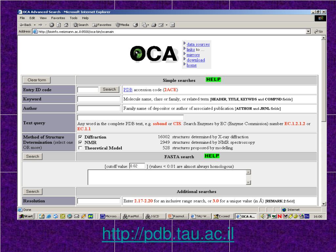
Task: Click the Discuss toolbar icon
Action: [173, 25]
